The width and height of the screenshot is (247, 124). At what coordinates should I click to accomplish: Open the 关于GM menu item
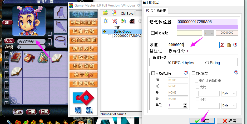83,74
